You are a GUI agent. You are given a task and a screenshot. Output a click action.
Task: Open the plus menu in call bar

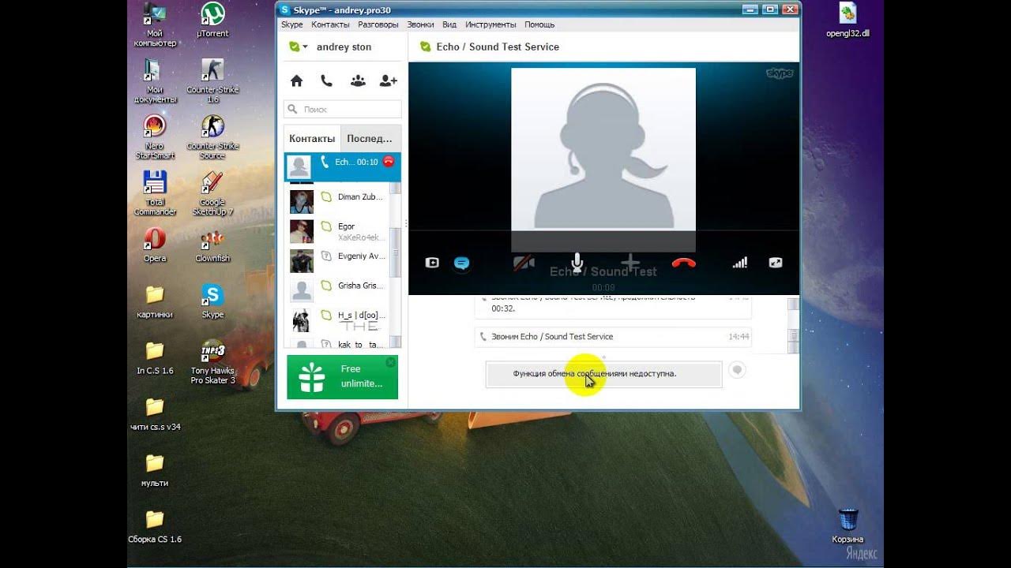[630, 263]
